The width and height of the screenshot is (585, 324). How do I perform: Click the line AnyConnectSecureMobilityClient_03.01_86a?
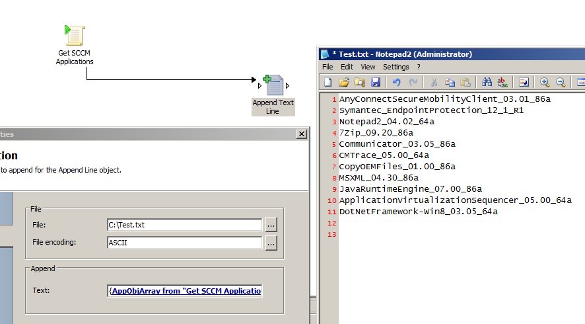pos(445,99)
